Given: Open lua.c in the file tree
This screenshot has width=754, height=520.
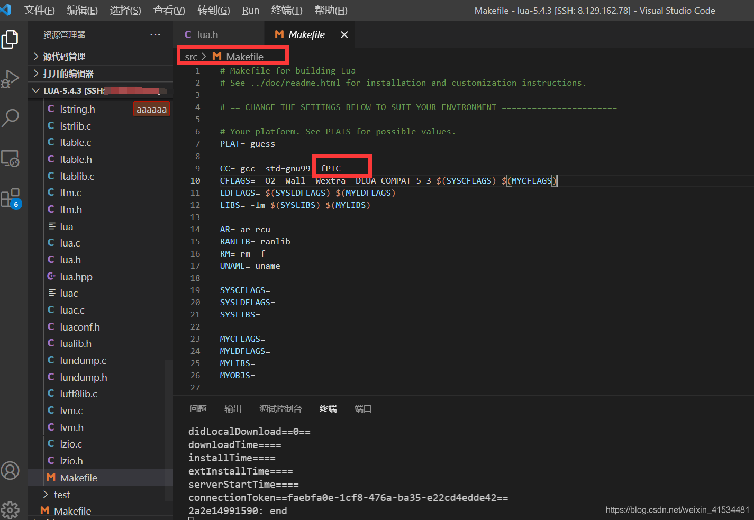Looking at the screenshot, I should coord(70,243).
